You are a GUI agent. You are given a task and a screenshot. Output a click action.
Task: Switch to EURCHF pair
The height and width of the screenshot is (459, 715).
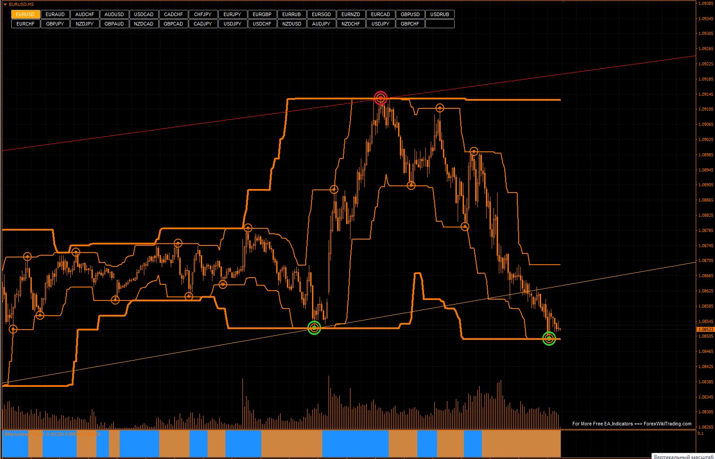click(x=25, y=24)
